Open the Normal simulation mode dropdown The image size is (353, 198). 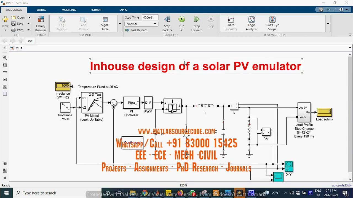(x=141, y=24)
